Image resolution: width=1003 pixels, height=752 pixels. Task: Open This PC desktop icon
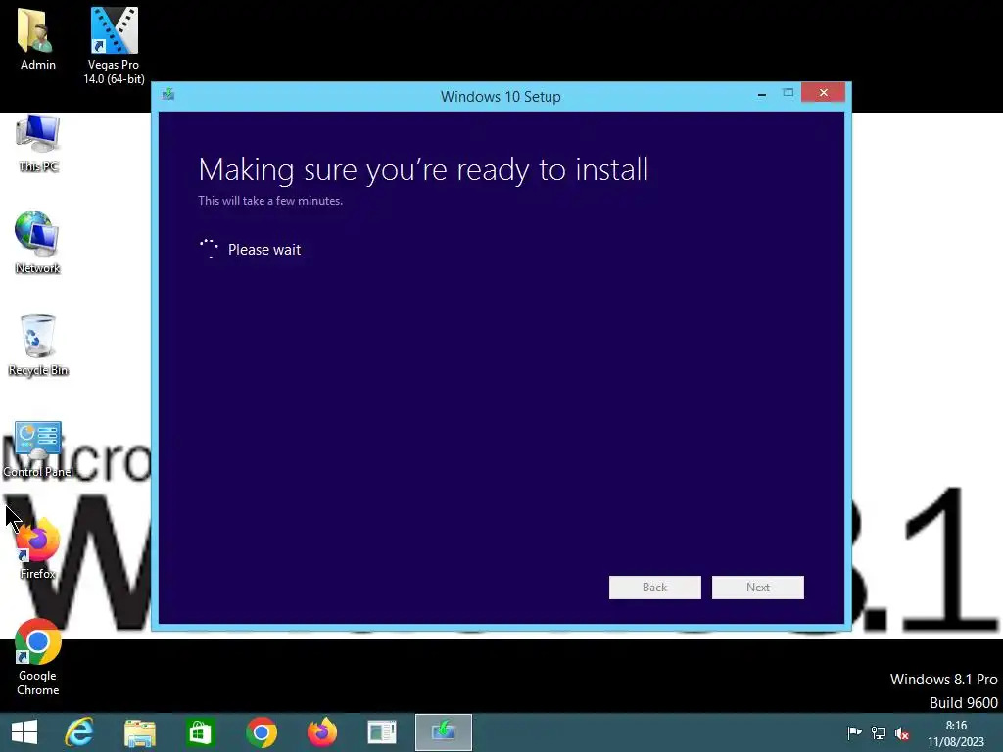[38, 144]
